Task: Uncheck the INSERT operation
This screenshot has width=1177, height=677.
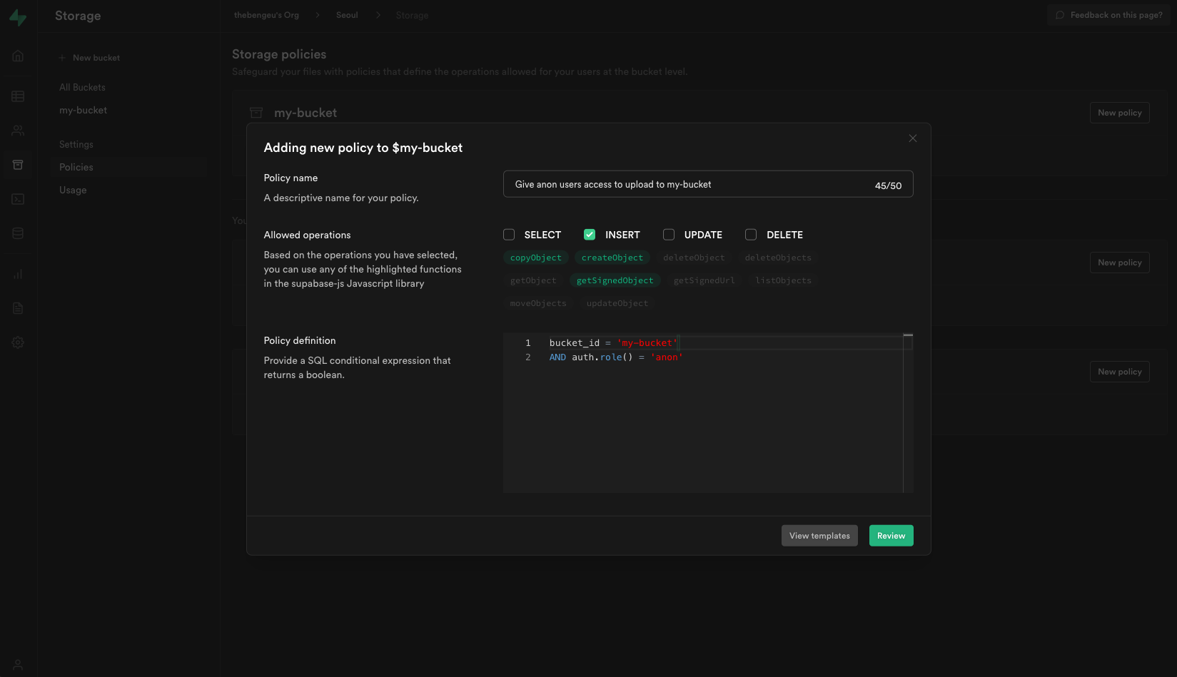Action: click(x=590, y=234)
